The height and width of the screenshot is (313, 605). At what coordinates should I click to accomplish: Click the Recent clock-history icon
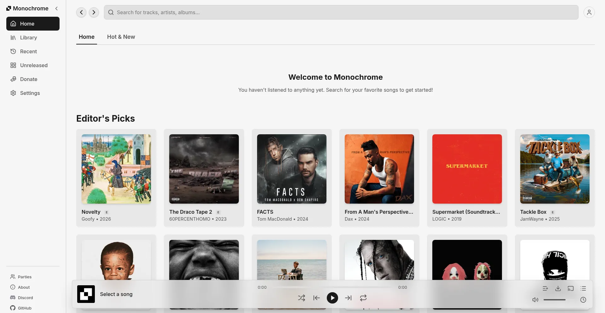pos(13,51)
